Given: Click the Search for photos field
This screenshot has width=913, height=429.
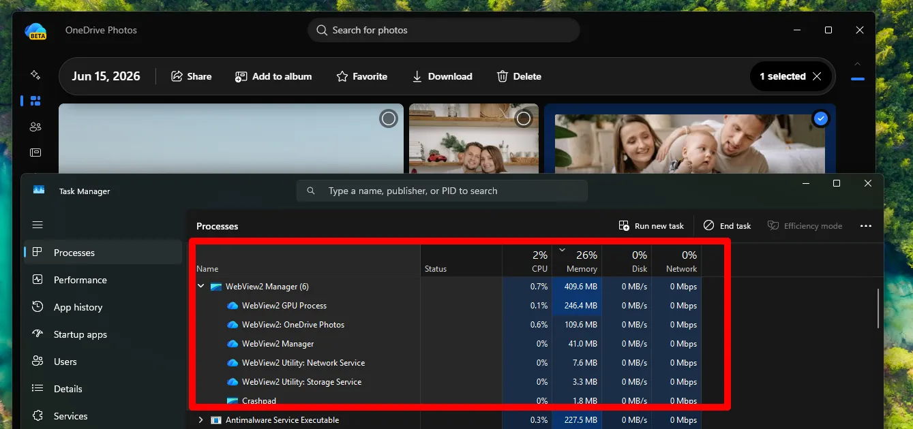Looking at the screenshot, I should (444, 30).
